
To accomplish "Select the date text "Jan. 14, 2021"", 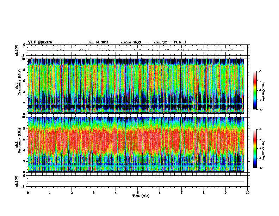I will [98, 42].
